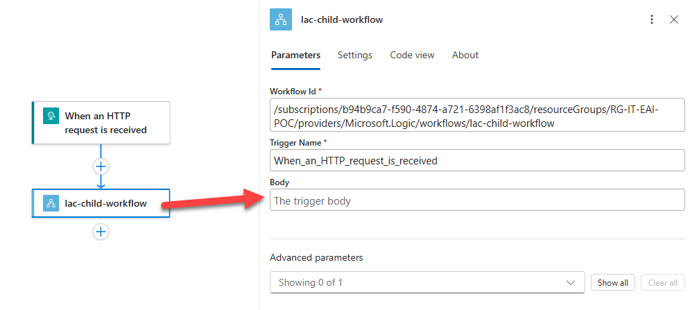Screen dimensions: 690x310
Task: Open the About tab
Action: [465, 55]
